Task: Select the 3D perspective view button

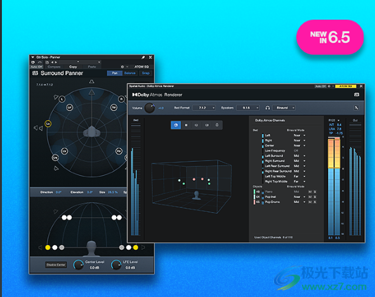Action: pyautogui.click(x=176, y=125)
